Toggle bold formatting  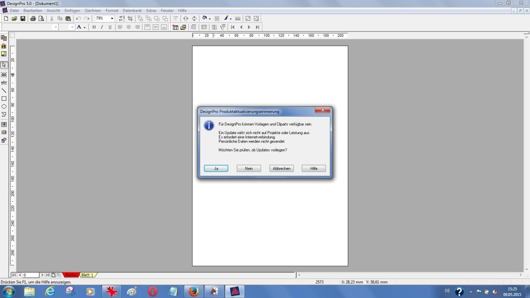pyautogui.click(x=94, y=27)
